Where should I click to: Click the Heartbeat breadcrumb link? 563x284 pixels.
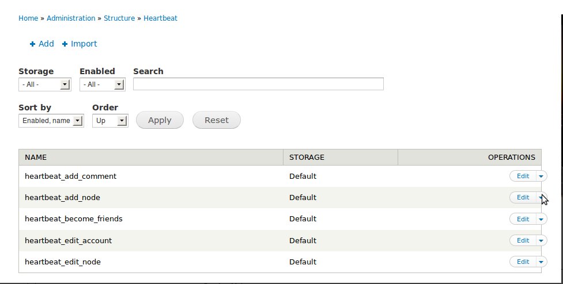160,18
